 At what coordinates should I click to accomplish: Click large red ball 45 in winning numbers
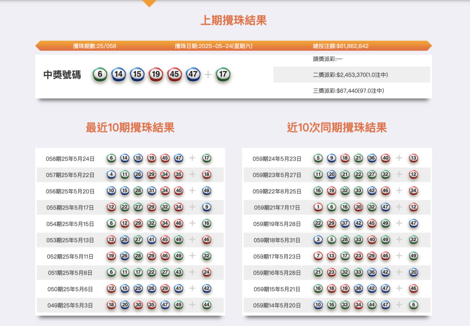pos(174,74)
